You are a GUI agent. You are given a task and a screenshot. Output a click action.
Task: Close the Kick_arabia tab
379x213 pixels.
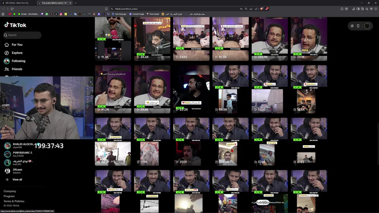click(x=70, y=3)
